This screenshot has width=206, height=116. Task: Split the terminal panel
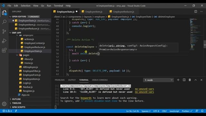184,80
